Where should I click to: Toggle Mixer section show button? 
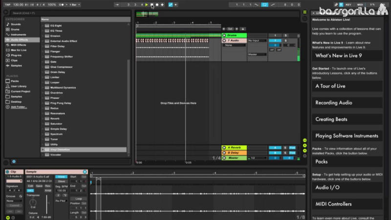(x=304, y=151)
